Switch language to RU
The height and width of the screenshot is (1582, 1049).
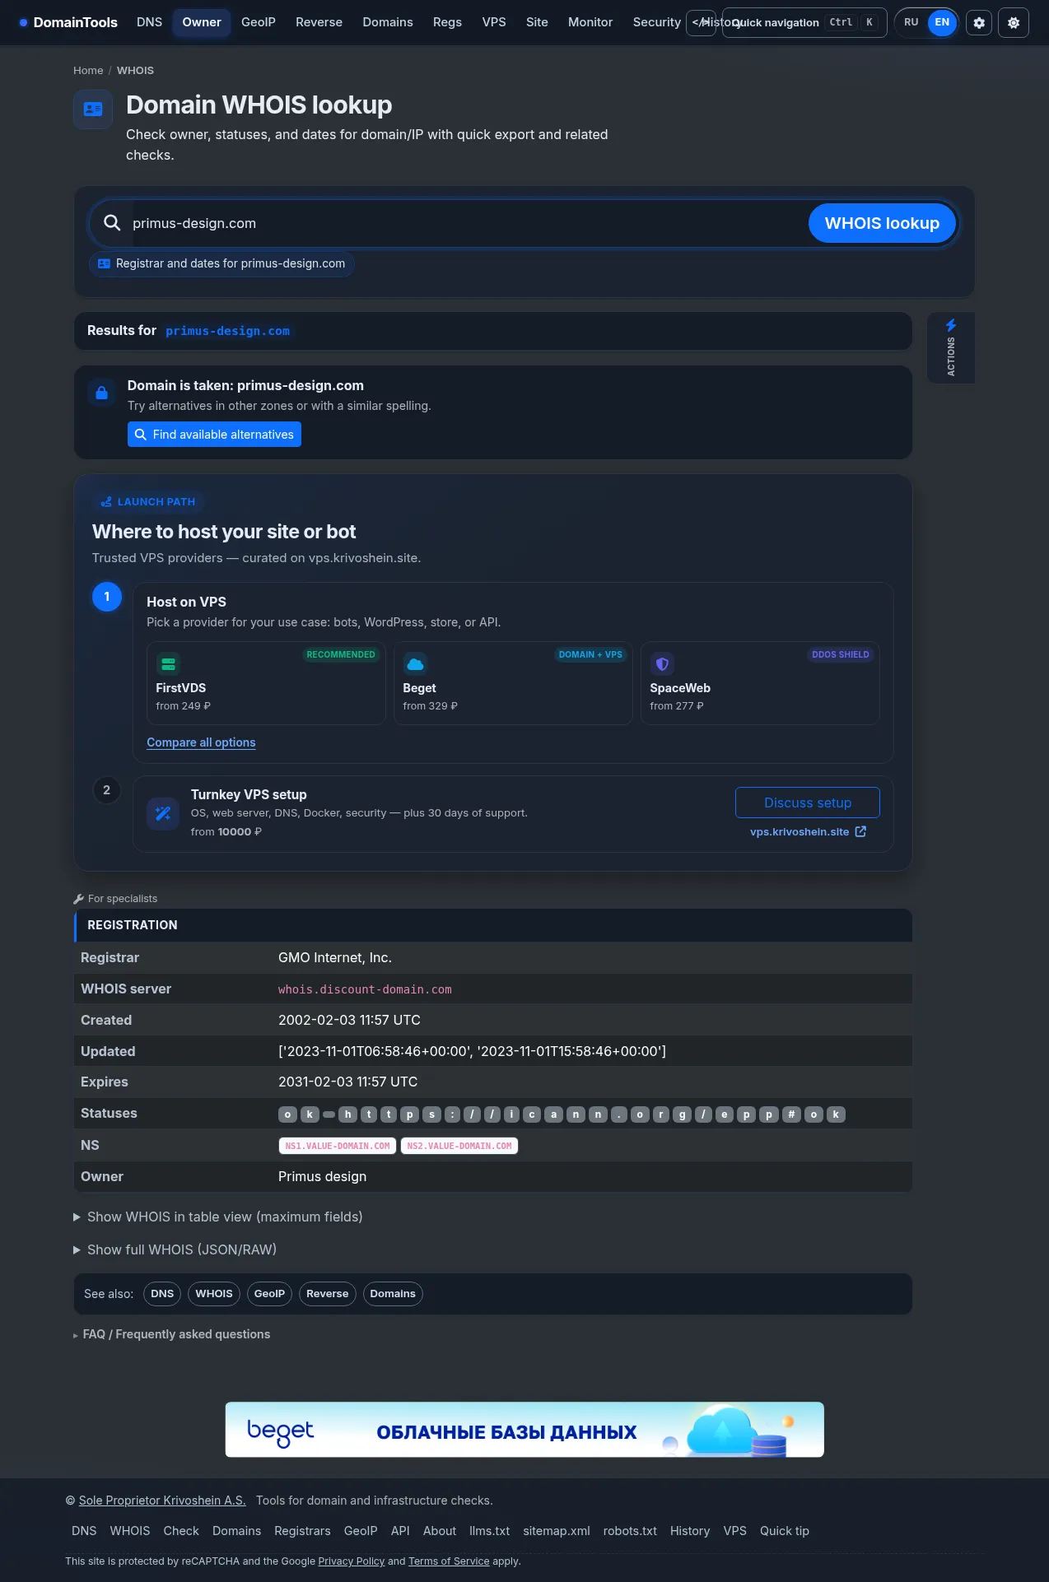(911, 22)
